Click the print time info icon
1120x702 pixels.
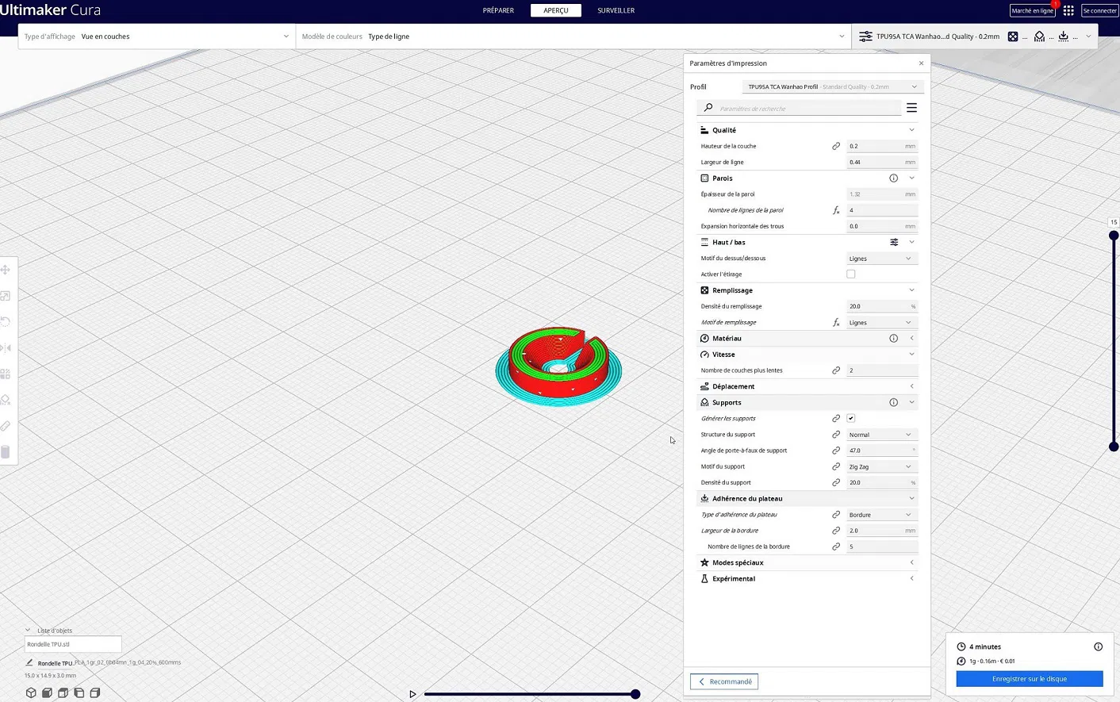pos(1098,646)
